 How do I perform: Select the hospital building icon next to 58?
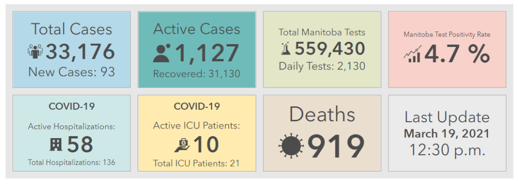[56, 144]
